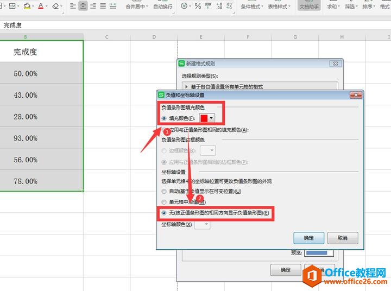391x291 pixels.
Task: Click the cell style icon left of fill bucket
Action: coord(12,6)
